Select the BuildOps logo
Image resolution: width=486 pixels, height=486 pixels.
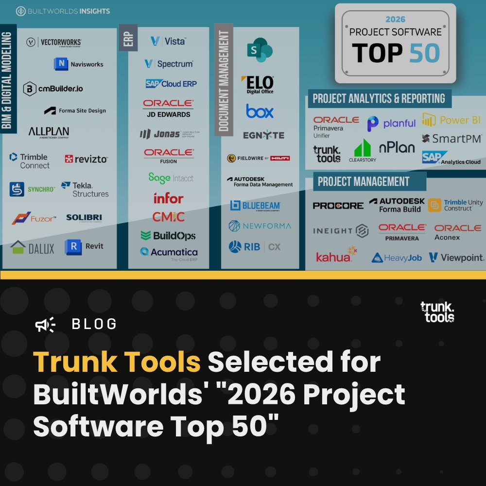point(168,236)
